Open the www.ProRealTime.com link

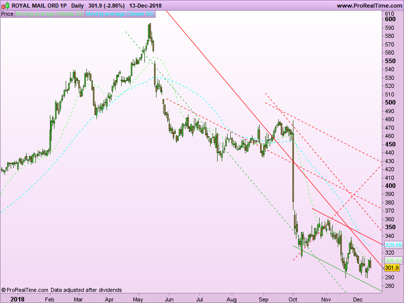370,6
